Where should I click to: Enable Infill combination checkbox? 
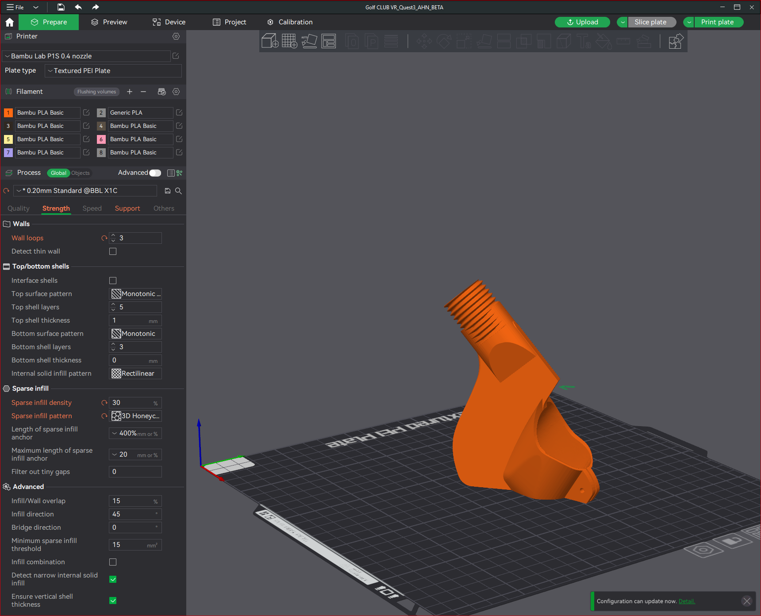click(113, 562)
